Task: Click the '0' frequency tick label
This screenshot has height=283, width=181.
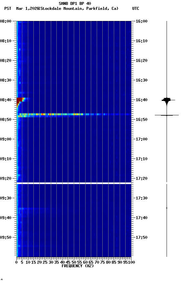Action: tap(16, 262)
